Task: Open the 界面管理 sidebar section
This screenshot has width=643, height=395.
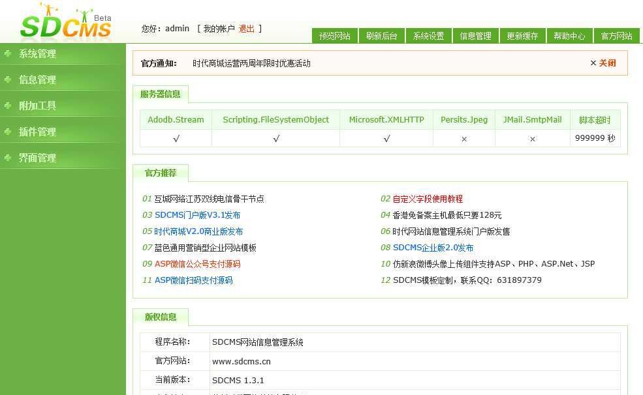Action: (37, 158)
